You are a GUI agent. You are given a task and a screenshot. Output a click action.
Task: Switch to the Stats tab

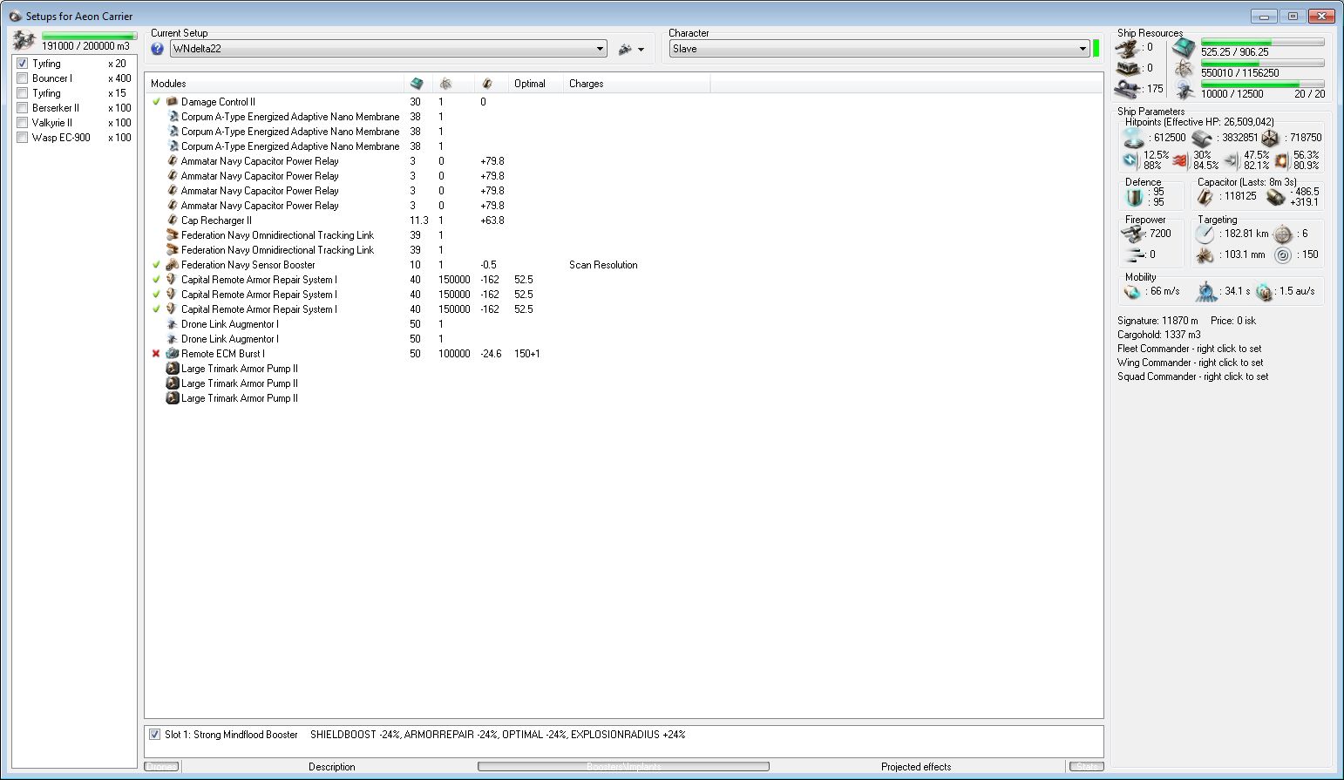click(x=1086, y=767)
